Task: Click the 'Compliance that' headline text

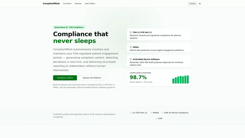Action: (x=81, y=34)
